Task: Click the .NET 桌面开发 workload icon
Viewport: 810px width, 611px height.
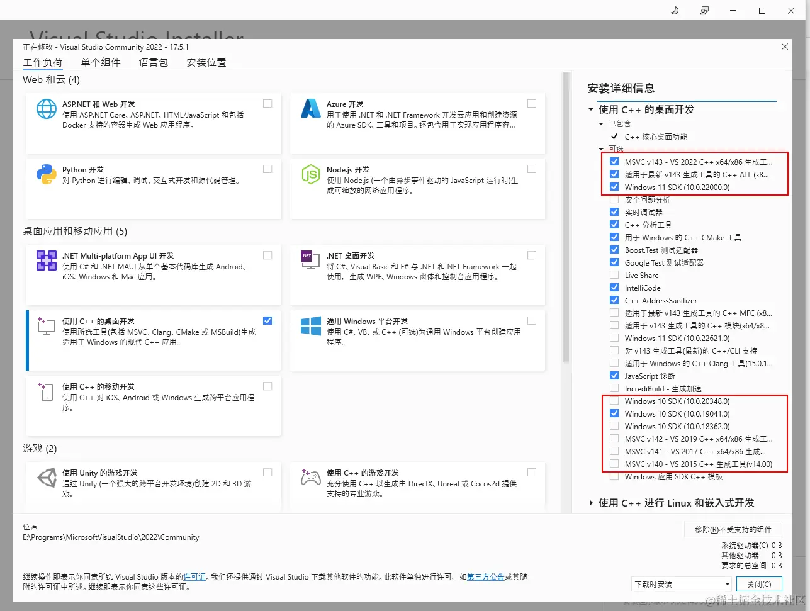Action: [311, 261]
